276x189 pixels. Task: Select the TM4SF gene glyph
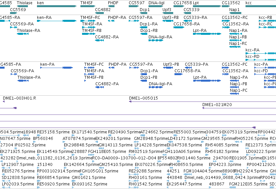coord(88,6)
